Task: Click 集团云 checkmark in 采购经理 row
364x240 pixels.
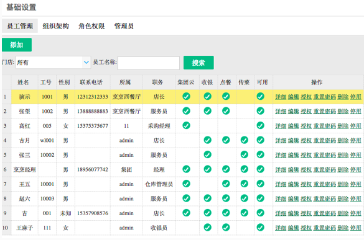Action: click(x=186, y=125)
